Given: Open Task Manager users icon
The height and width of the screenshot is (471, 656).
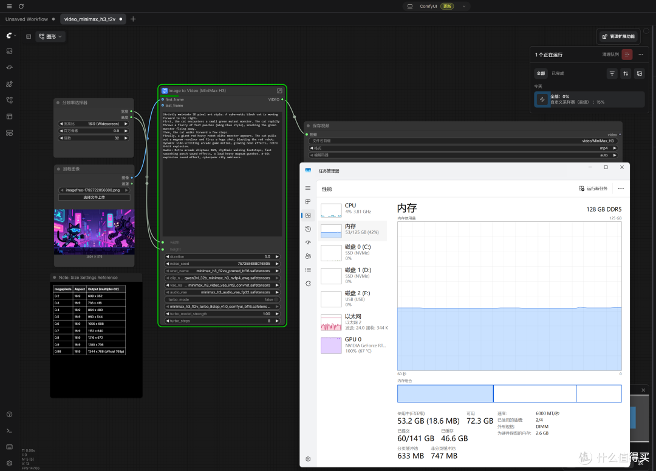Looking at the screenshot, I should point(308,256).
